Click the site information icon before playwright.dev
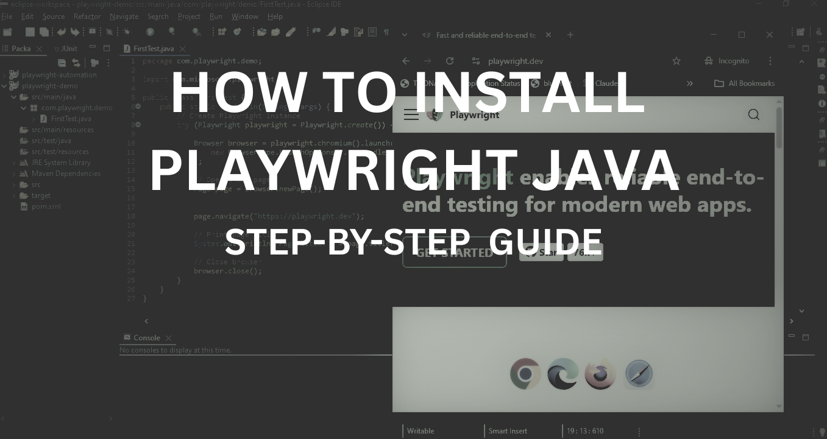 click(x=476, y=61)
